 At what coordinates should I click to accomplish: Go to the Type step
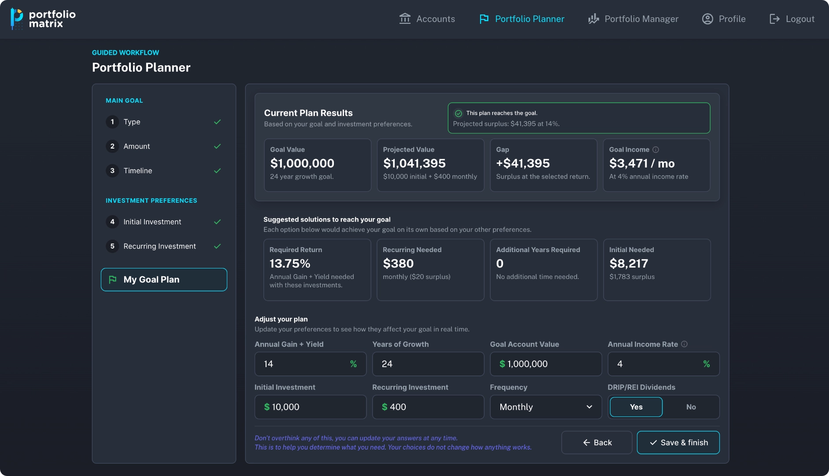164,122
